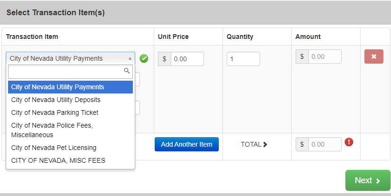Click the green checkmark validation icon
The height and width of the screenshot is (196, 391).
[144, 58]
